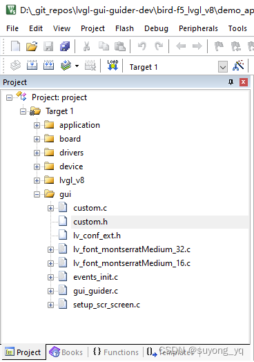Select lv_conf_ext.h file
This screenshot has height=362, width=254.
97,236
